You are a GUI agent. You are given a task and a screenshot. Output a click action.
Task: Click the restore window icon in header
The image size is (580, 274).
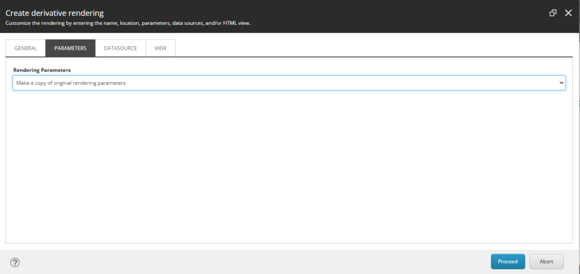pos(553,13)
